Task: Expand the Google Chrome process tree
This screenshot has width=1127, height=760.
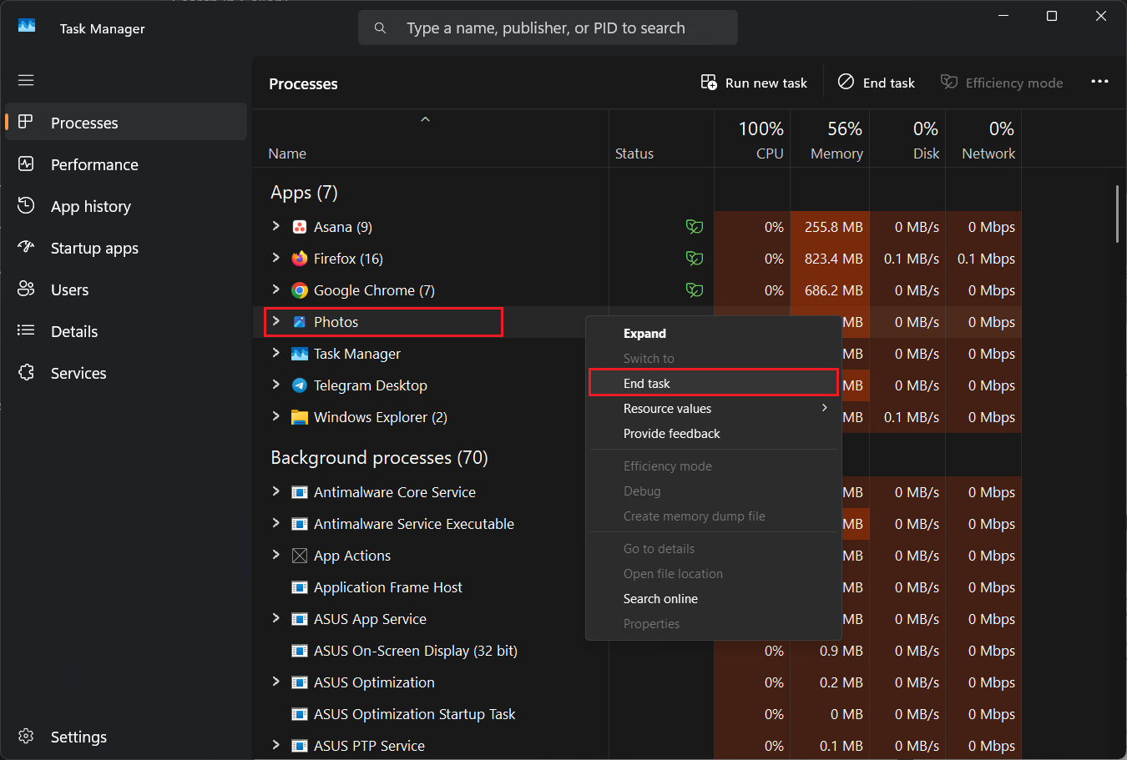Action: click(276, 289)
